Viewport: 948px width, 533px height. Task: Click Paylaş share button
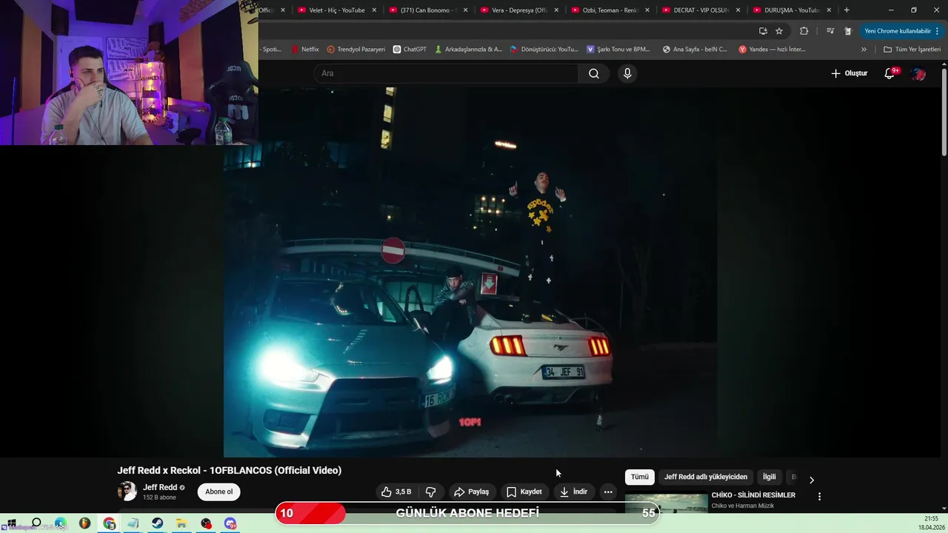click(x=471, y=492)
